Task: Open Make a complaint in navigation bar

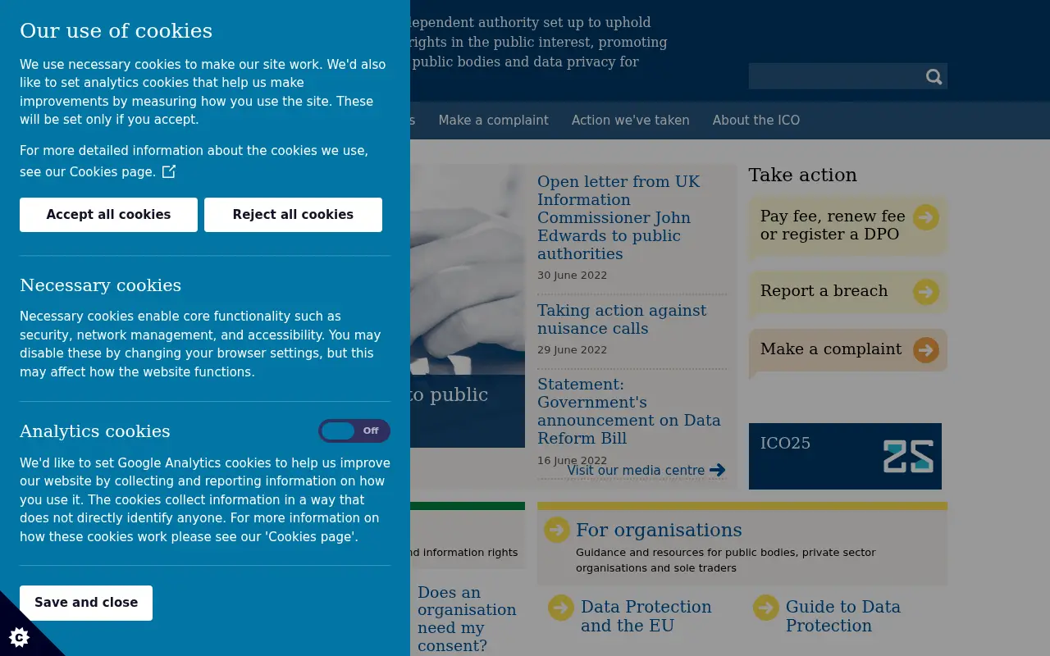Action: click(493, 120)
